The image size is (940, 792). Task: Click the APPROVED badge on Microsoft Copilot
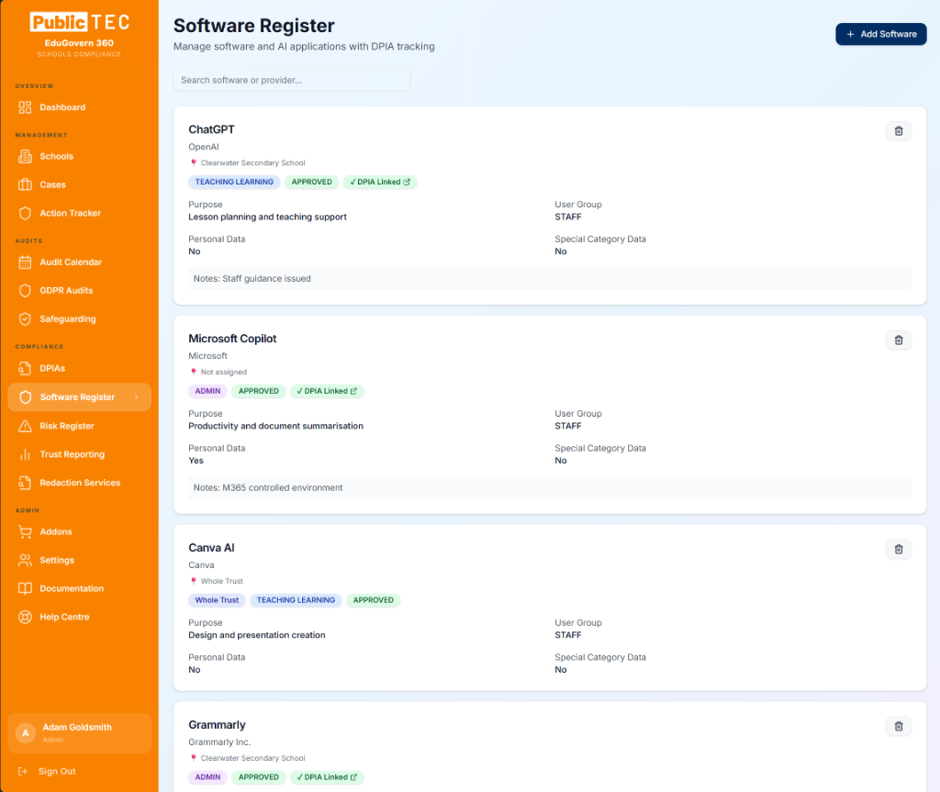click(258, 391)
